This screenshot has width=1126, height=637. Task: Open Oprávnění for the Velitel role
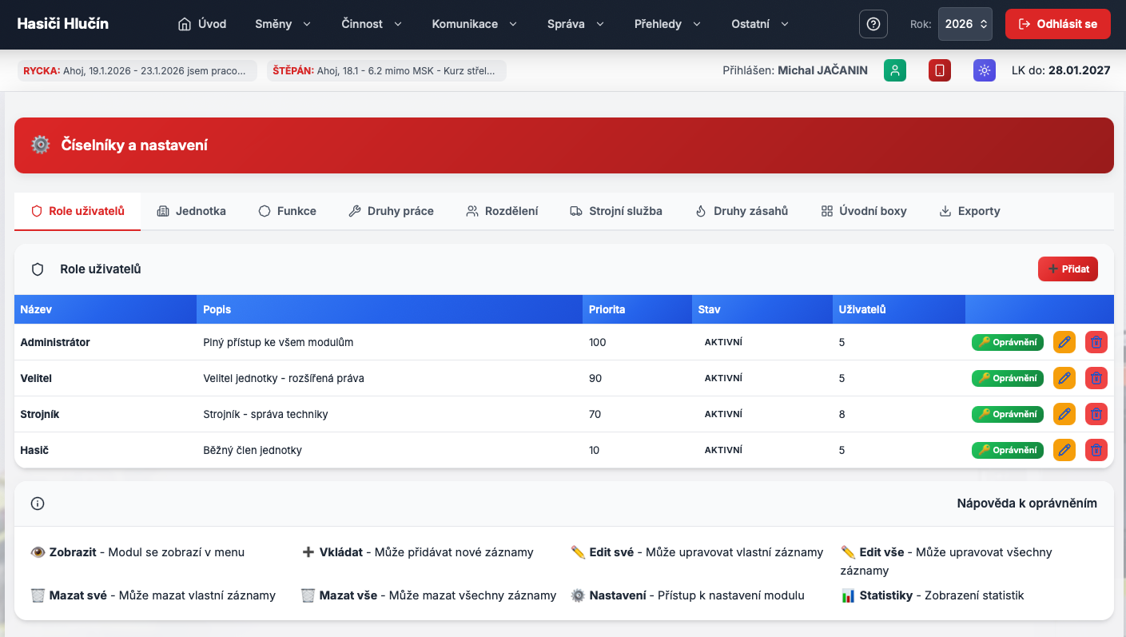pyautogui.click(x=1007, y=378)
